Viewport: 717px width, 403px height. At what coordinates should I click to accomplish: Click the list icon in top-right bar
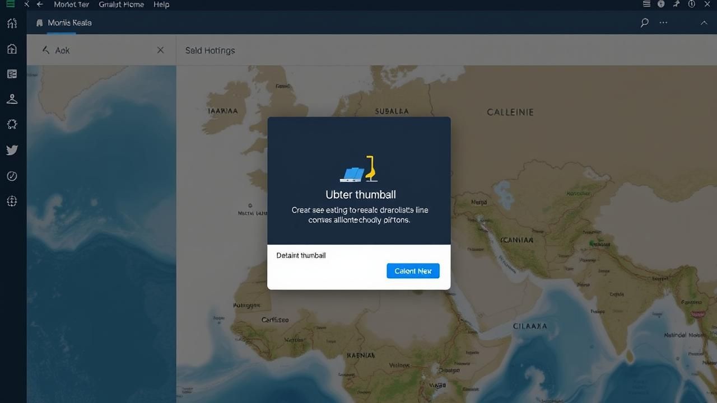tap(646, 4)
